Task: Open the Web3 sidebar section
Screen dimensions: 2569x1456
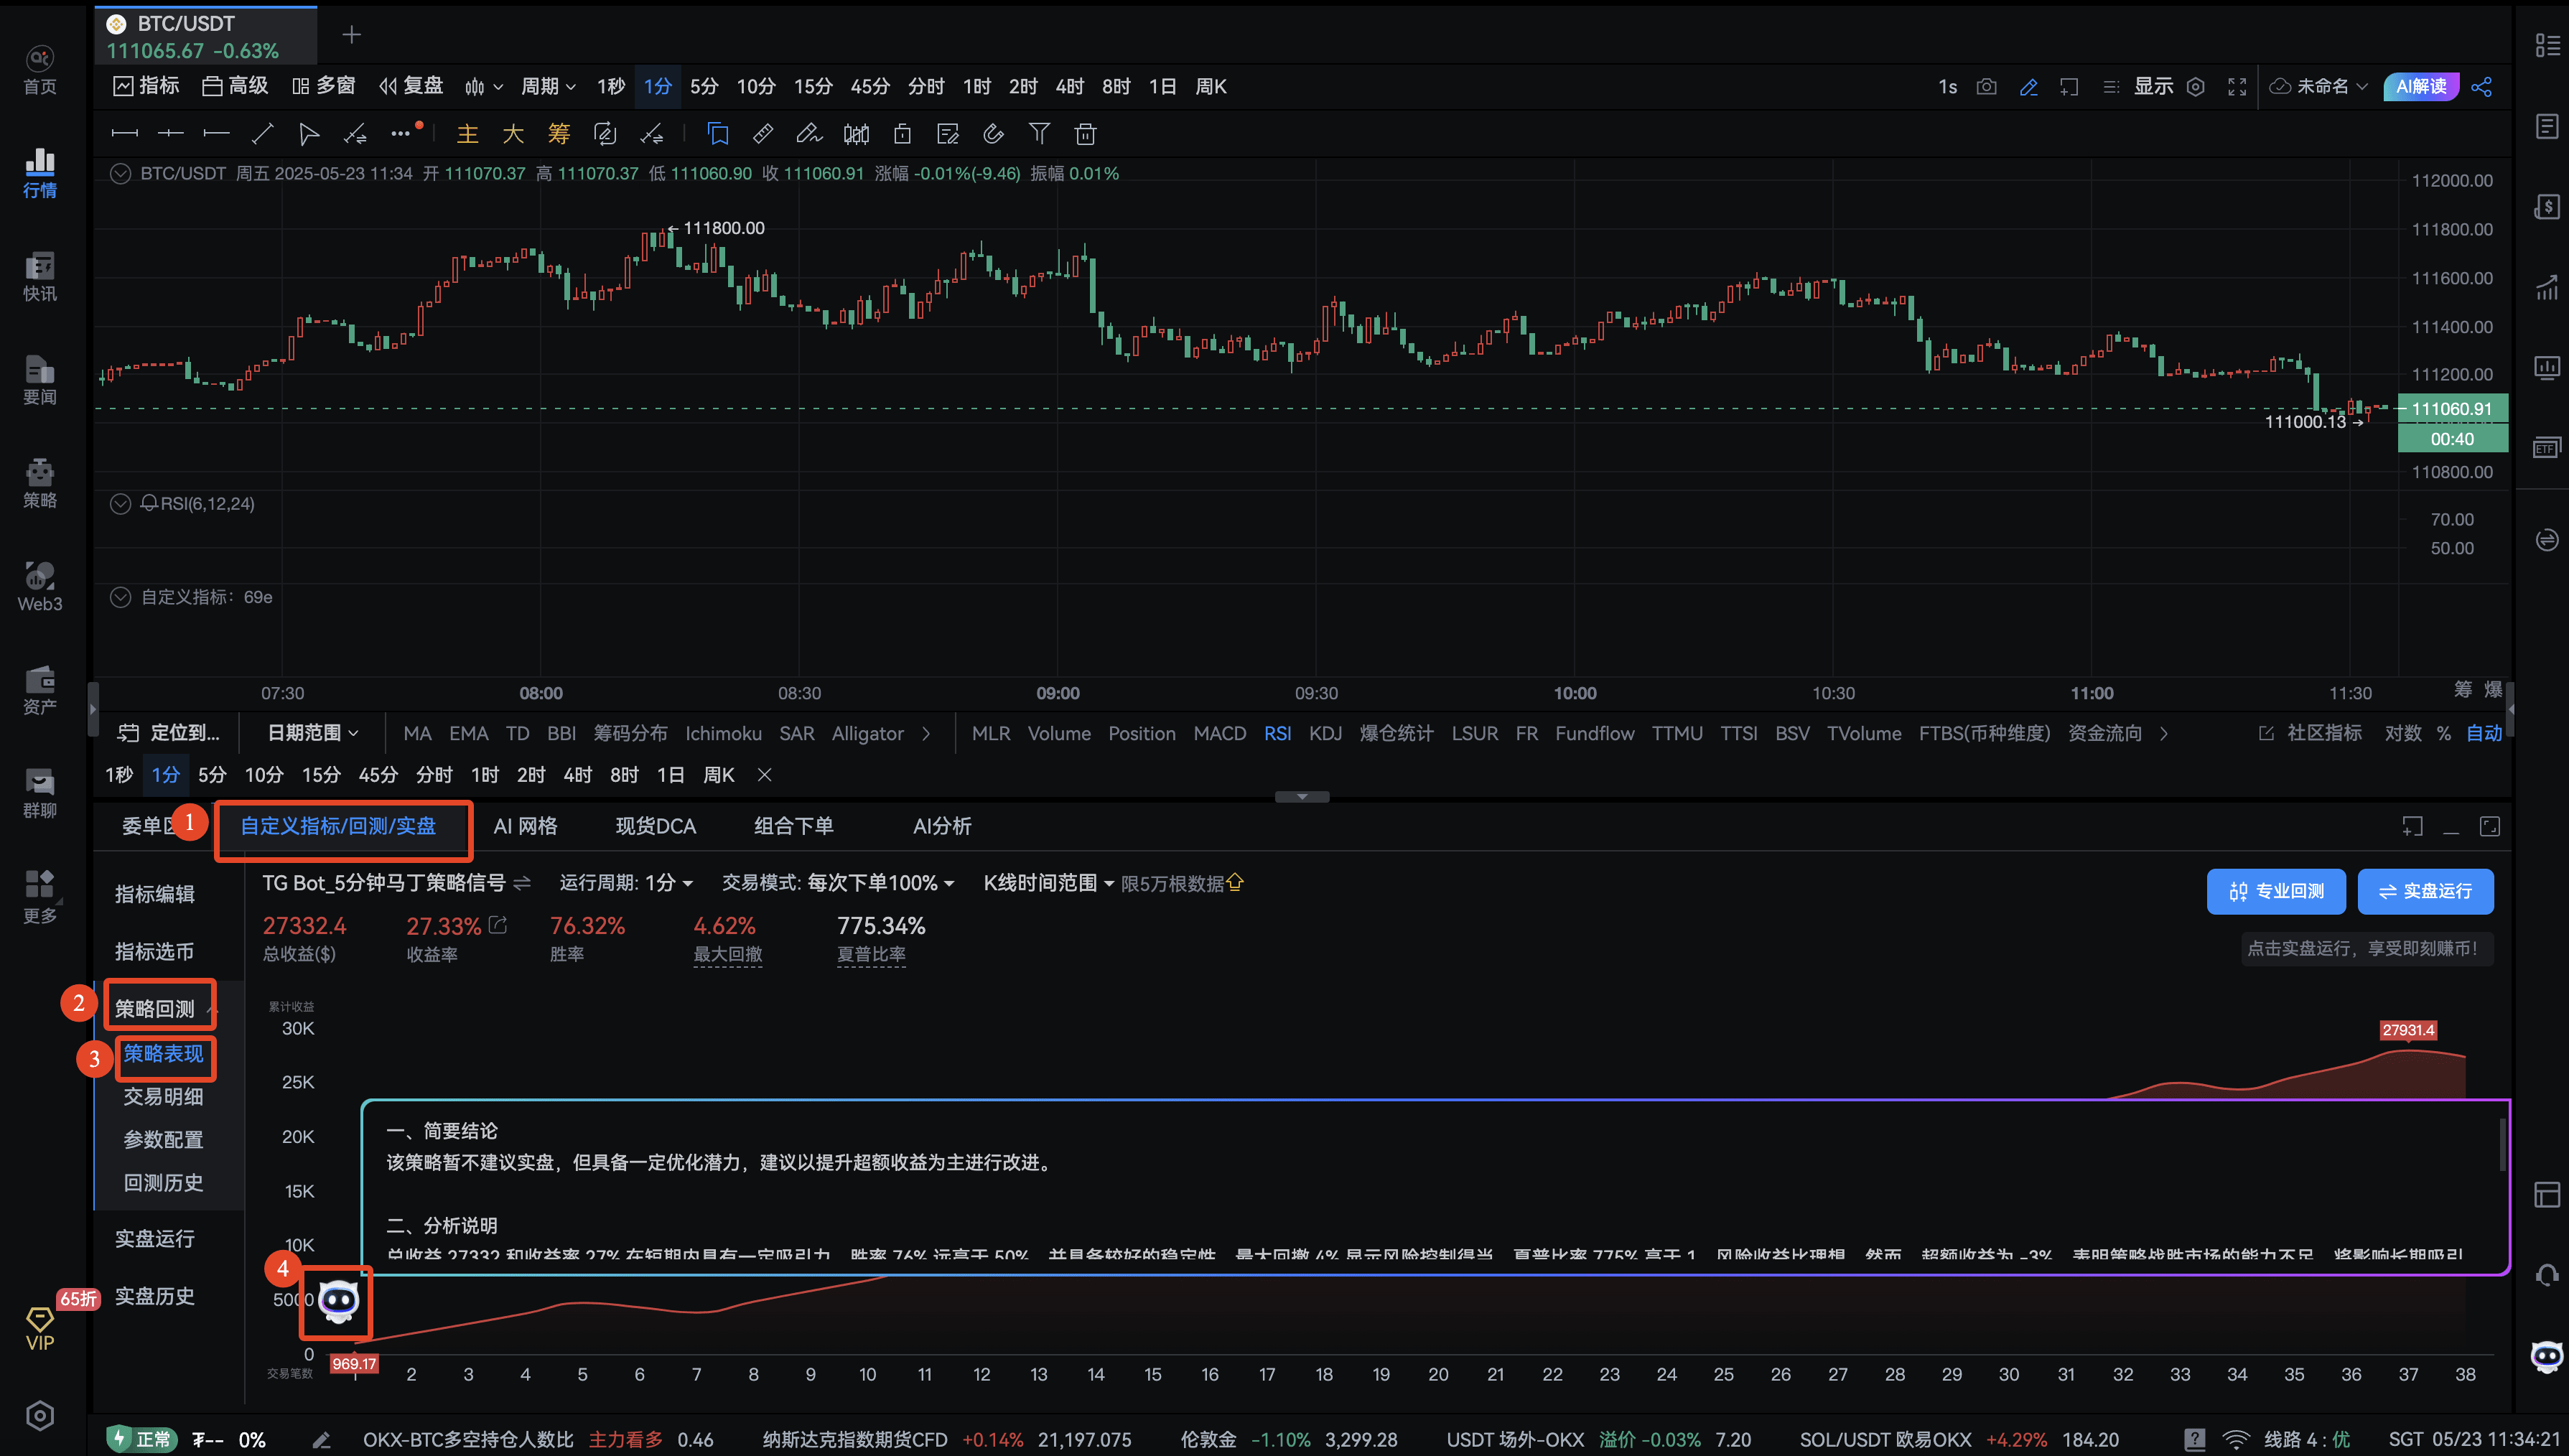Action: click(40, 587)
